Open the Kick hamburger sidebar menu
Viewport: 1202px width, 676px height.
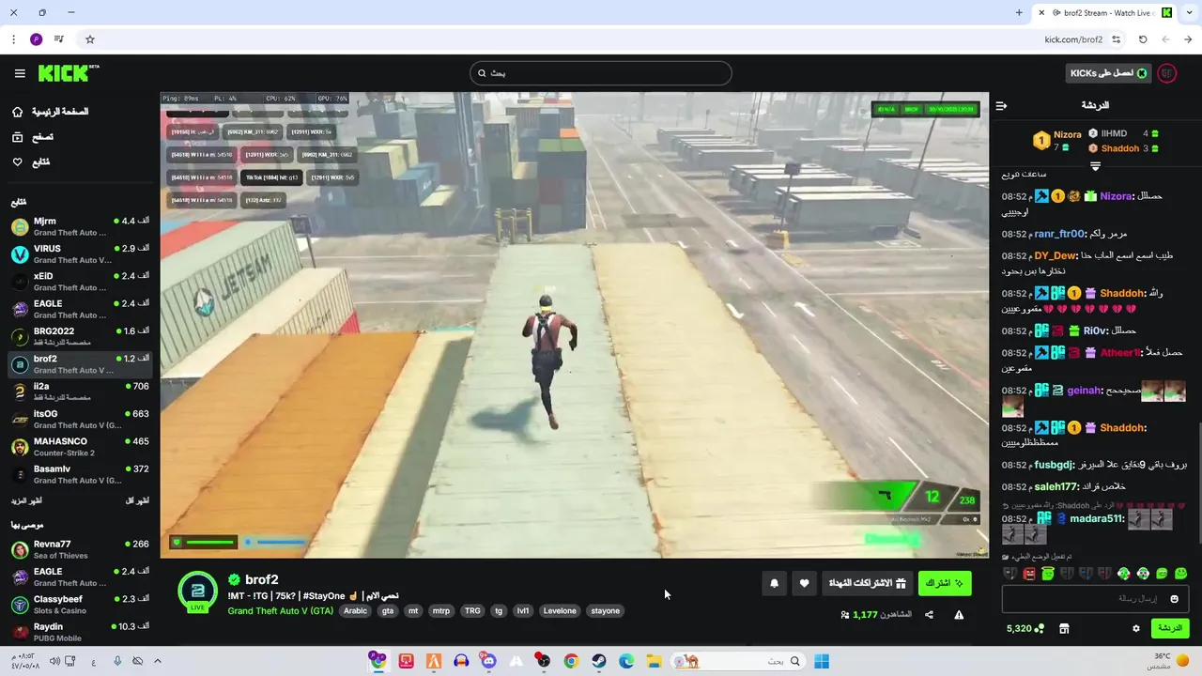click(20, 73)
